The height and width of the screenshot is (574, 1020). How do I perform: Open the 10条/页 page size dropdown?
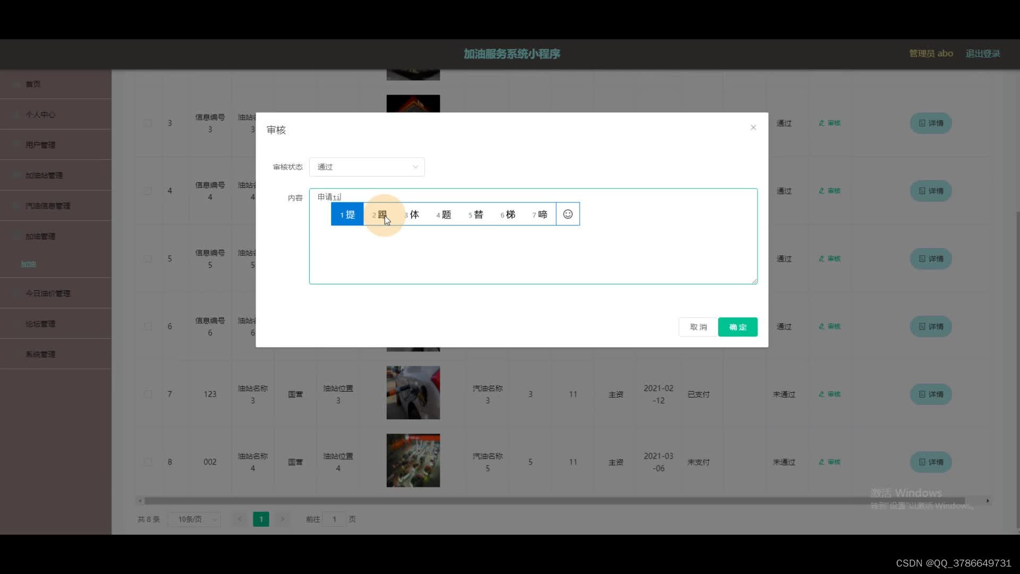point(194,519)
